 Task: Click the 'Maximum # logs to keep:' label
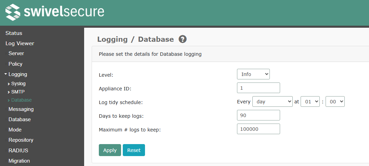(130, 130)
